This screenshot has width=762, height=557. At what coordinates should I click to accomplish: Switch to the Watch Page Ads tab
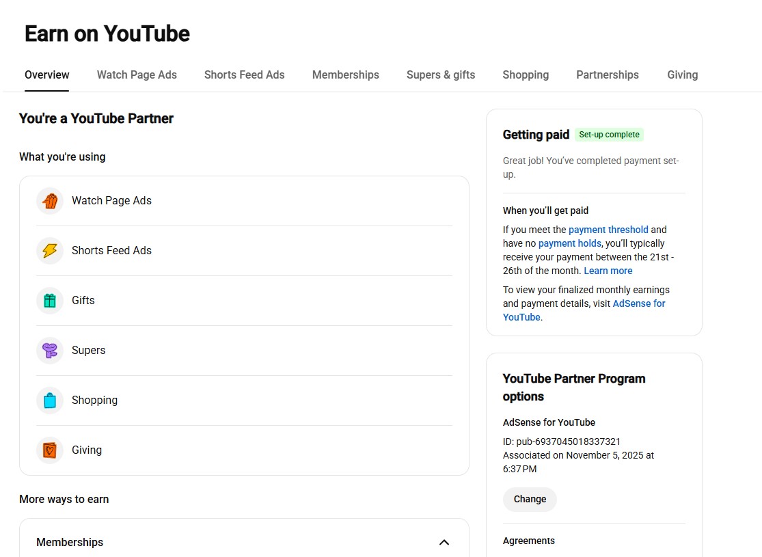click(137, 75)
